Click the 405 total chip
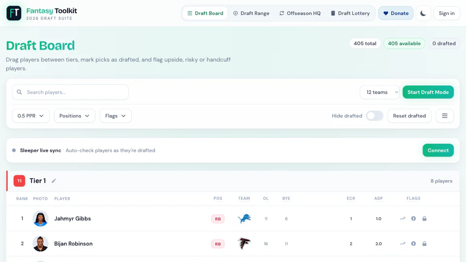This screenshot has height=262, width=466. tap(365, 43)
